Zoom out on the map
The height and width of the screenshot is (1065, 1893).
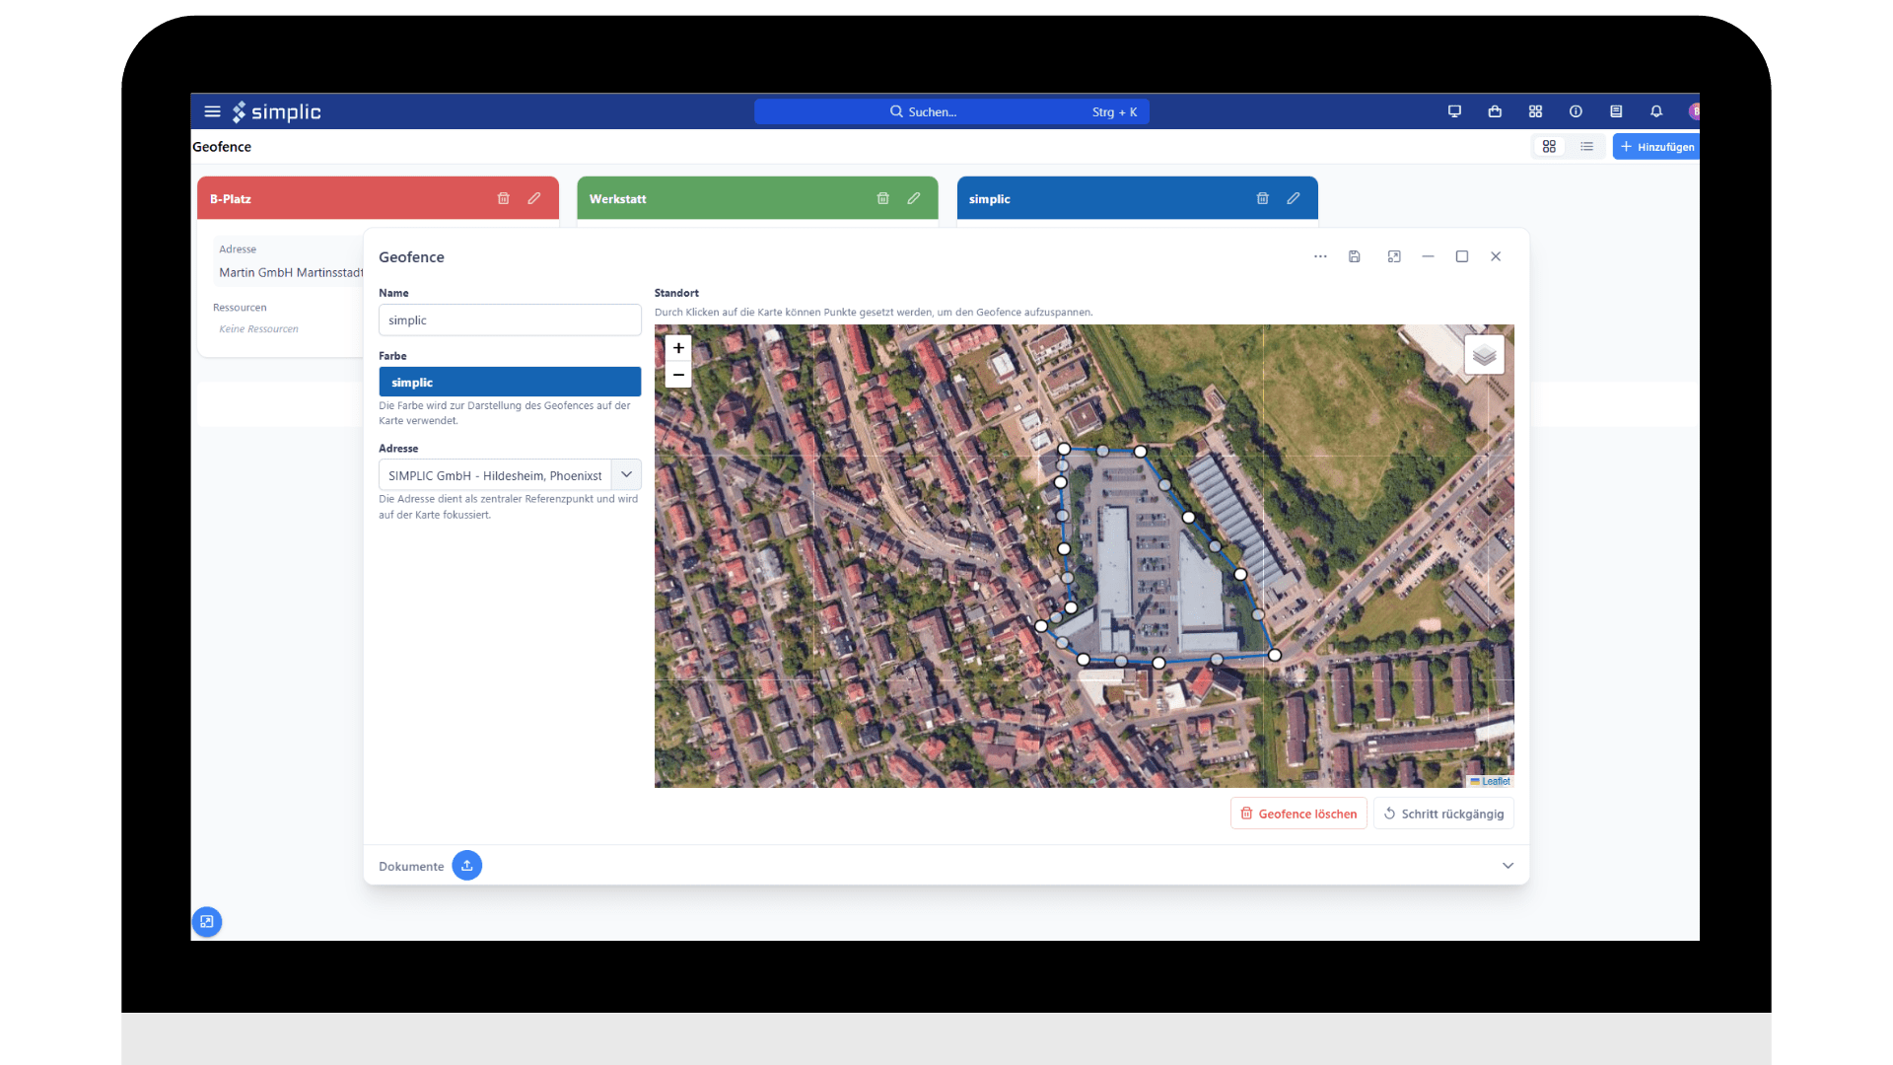678,375
